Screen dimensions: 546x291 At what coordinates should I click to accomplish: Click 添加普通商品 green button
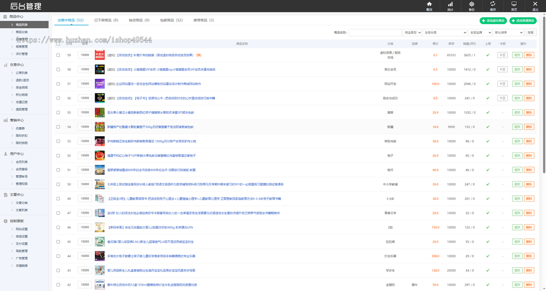coord(523,21)
